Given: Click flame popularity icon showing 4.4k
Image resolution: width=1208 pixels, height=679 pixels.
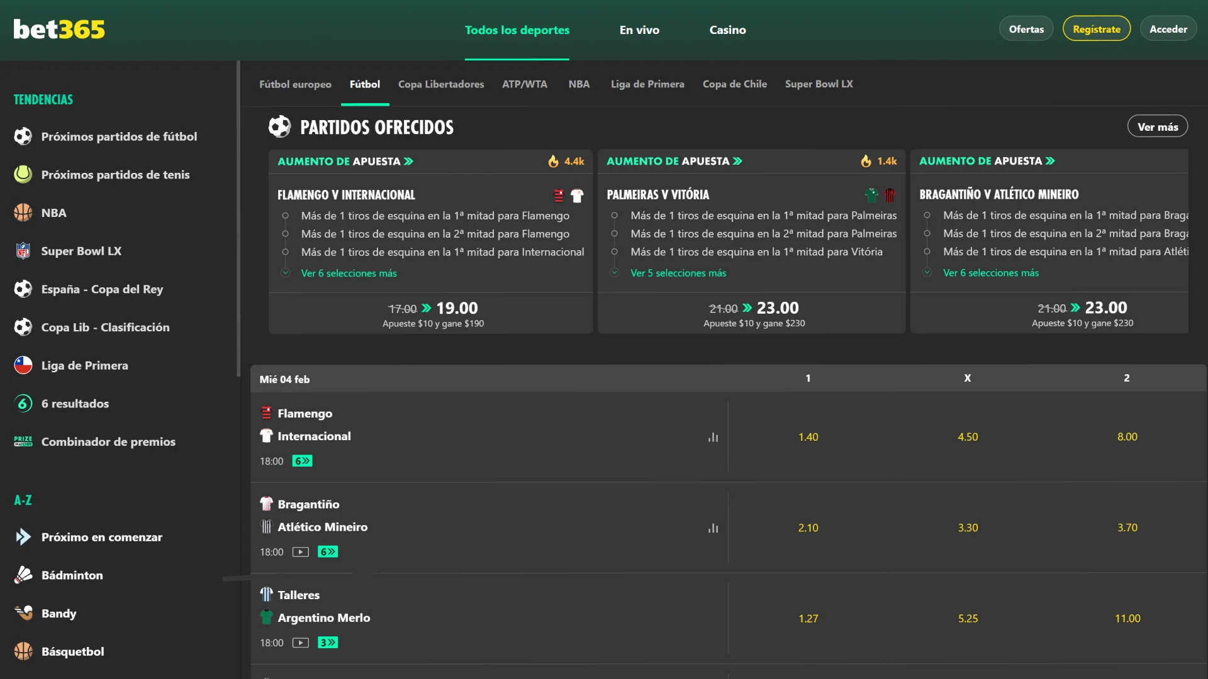Looking at the screenshot, I should 553,162.
